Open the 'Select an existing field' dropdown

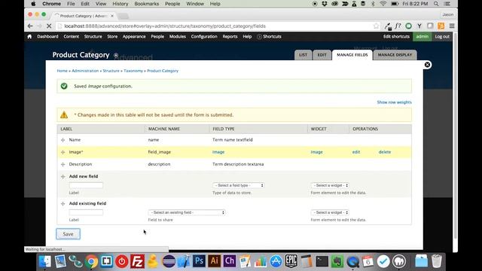tap(187, 212)
